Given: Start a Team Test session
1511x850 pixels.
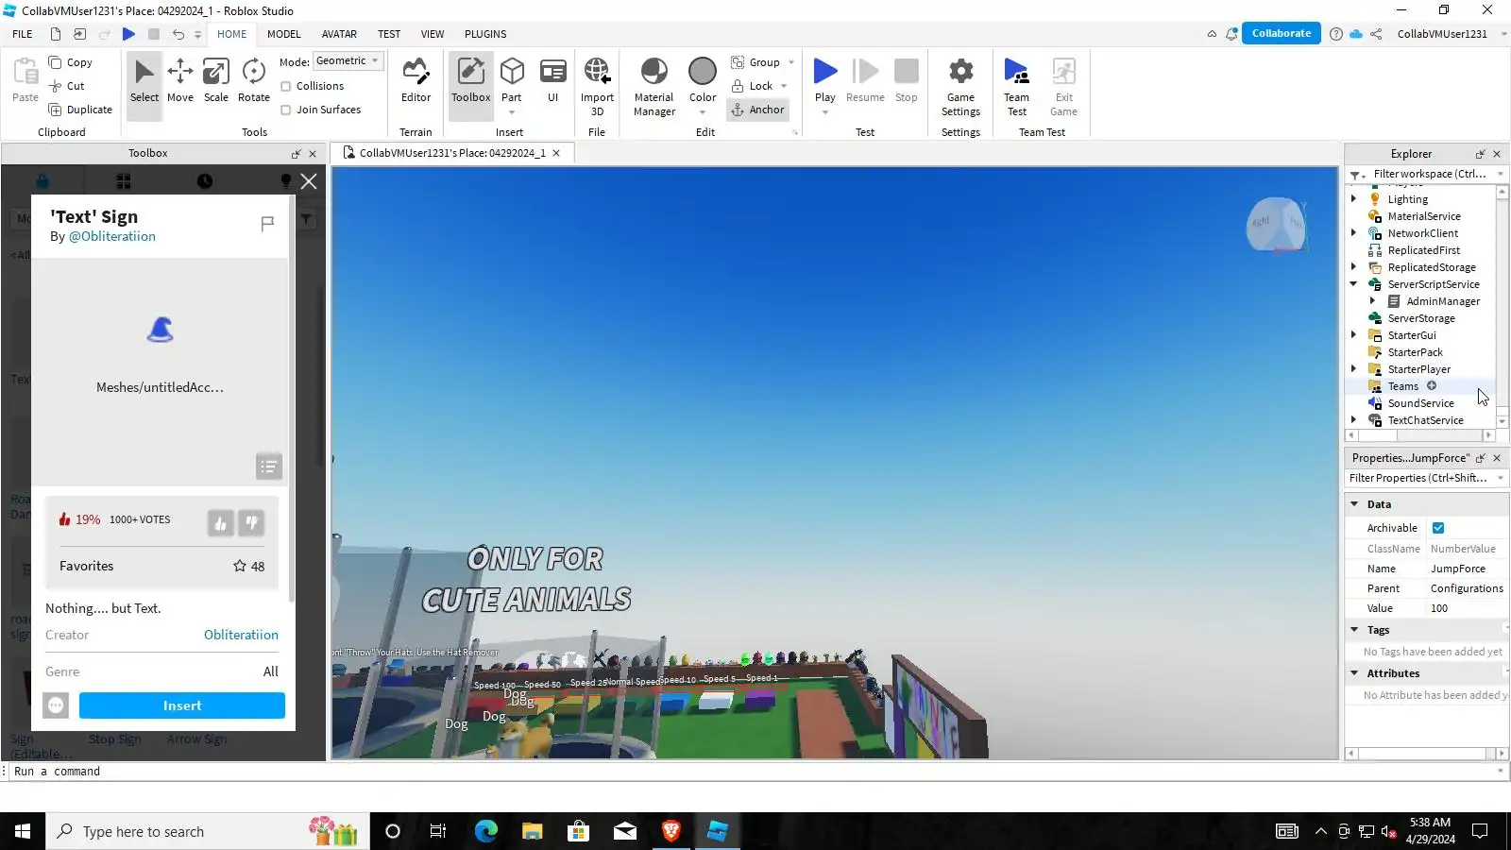Looking at the screenshot, I should coord(1017,86).
